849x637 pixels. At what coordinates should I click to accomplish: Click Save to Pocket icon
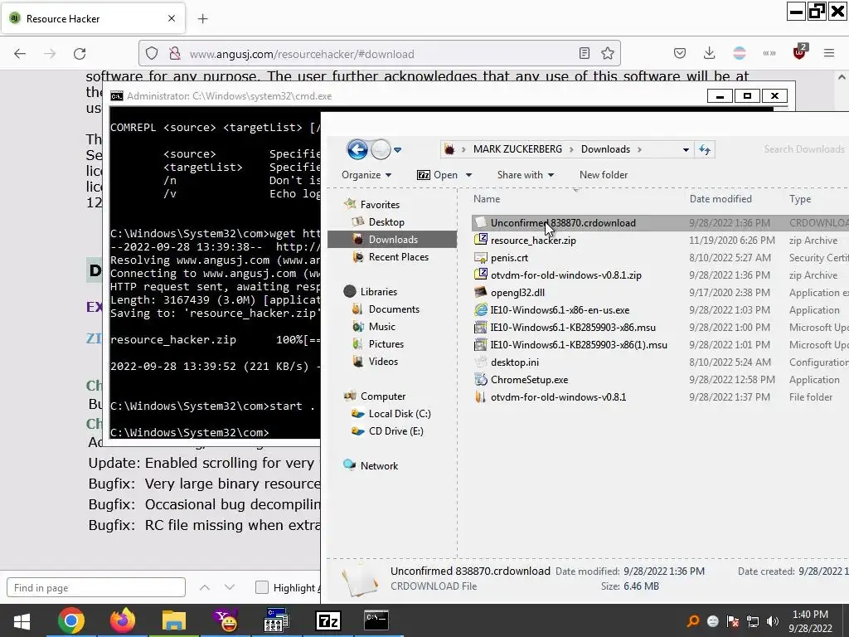680,53
